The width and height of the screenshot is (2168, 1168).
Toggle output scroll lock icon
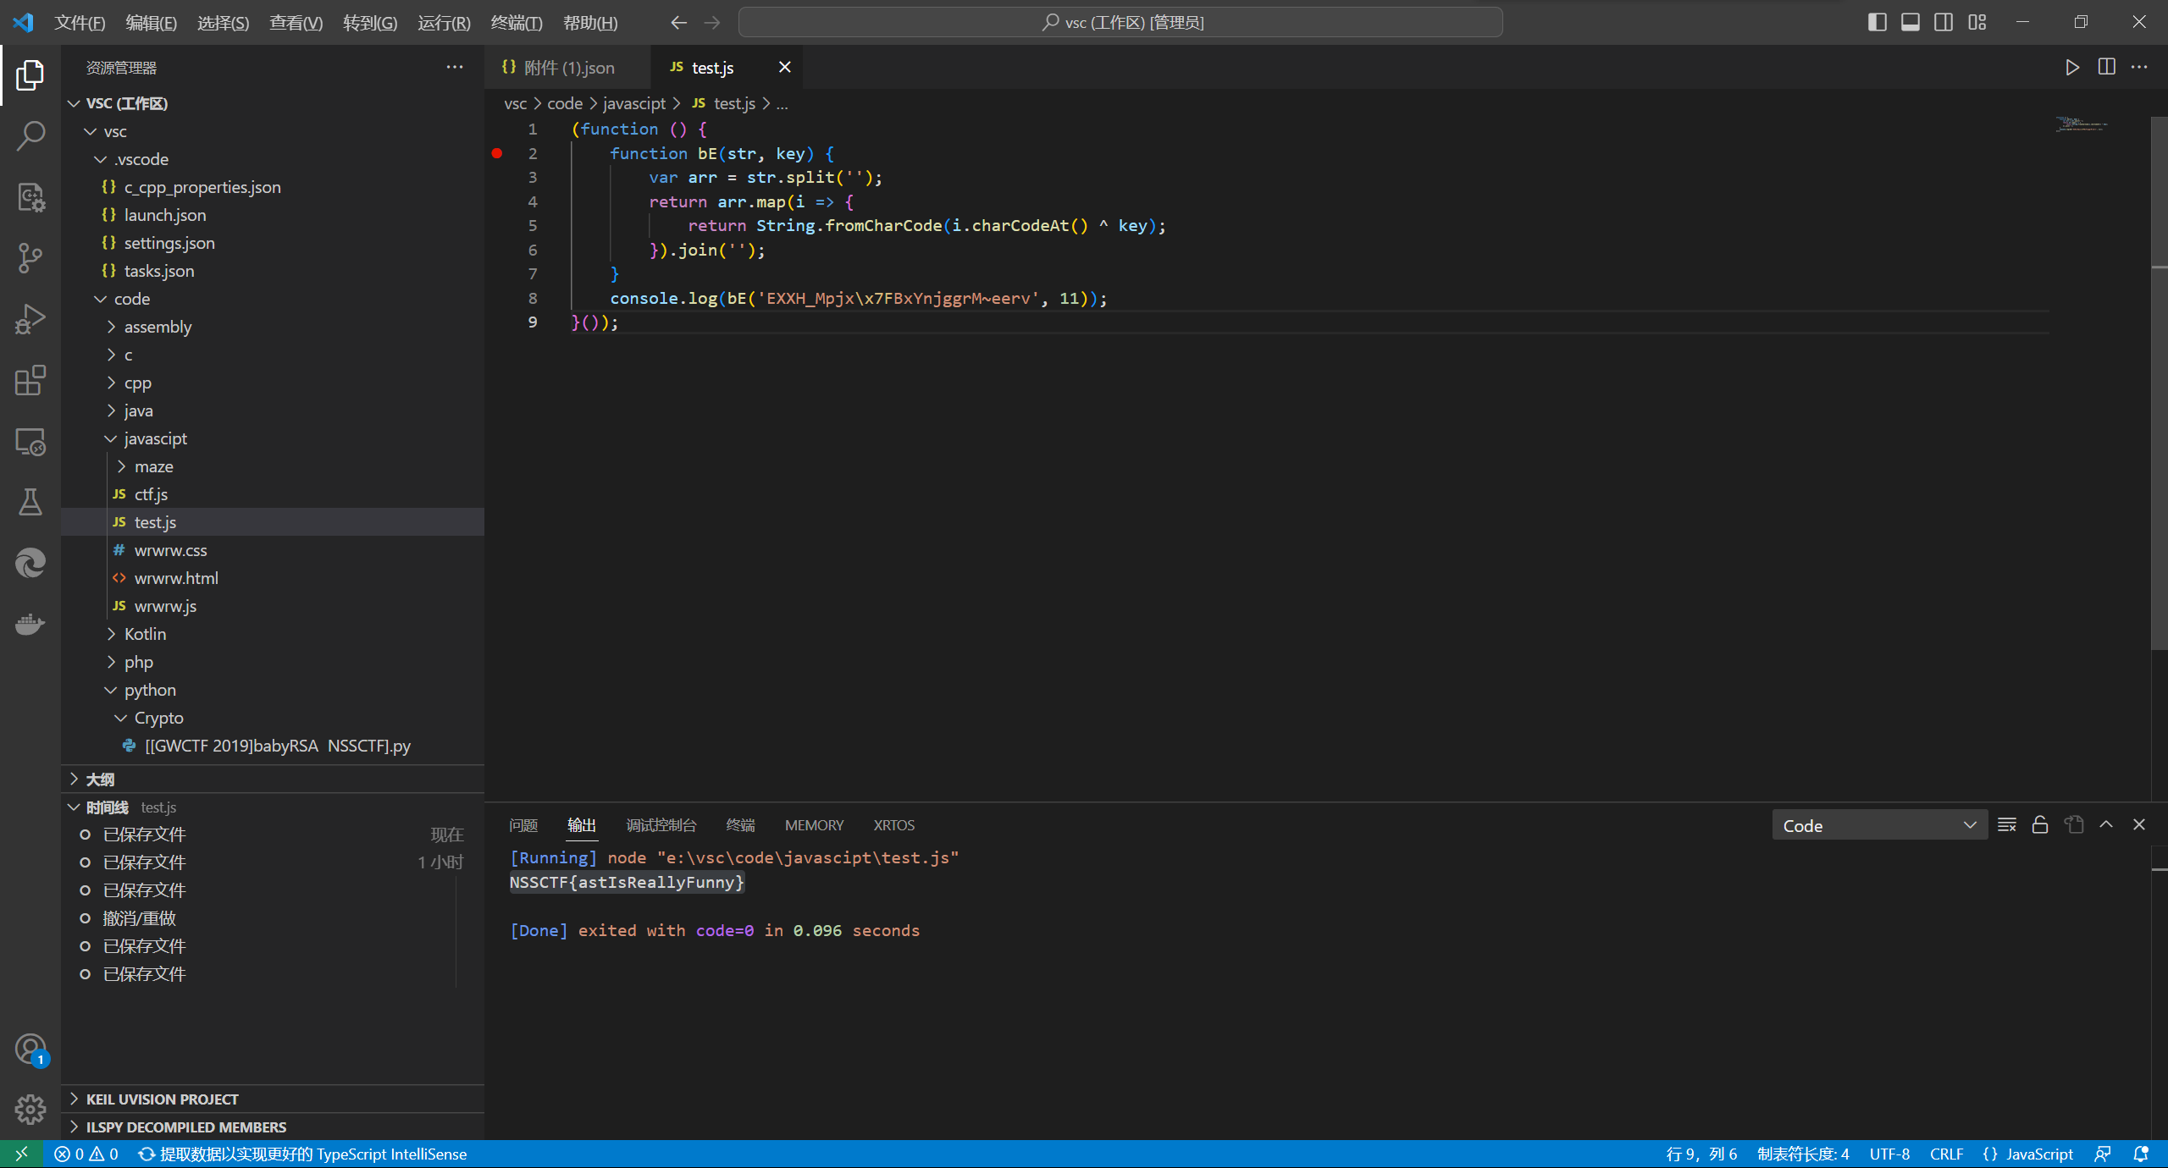pyautogui.click(x=2039, y=824)
